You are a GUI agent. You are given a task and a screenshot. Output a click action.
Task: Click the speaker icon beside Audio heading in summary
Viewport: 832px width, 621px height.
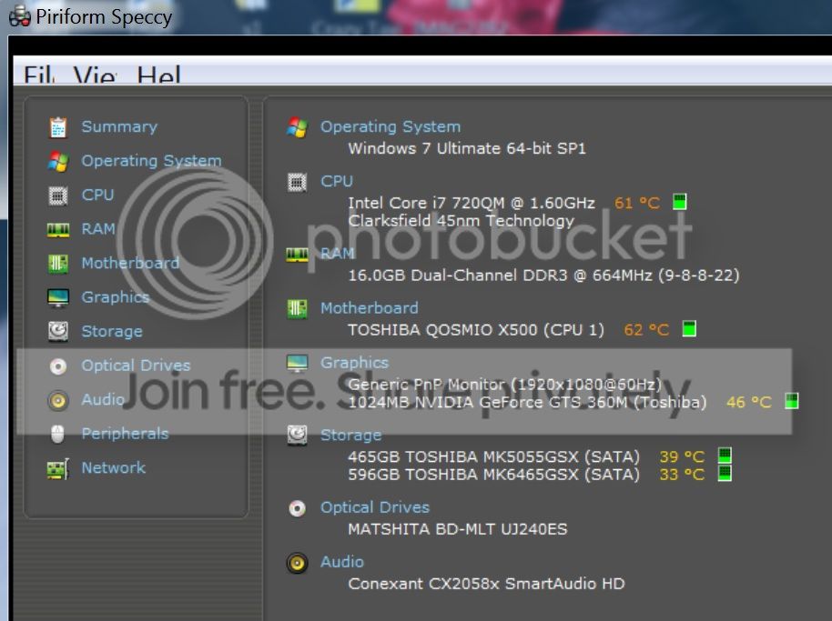click(297, 563)
